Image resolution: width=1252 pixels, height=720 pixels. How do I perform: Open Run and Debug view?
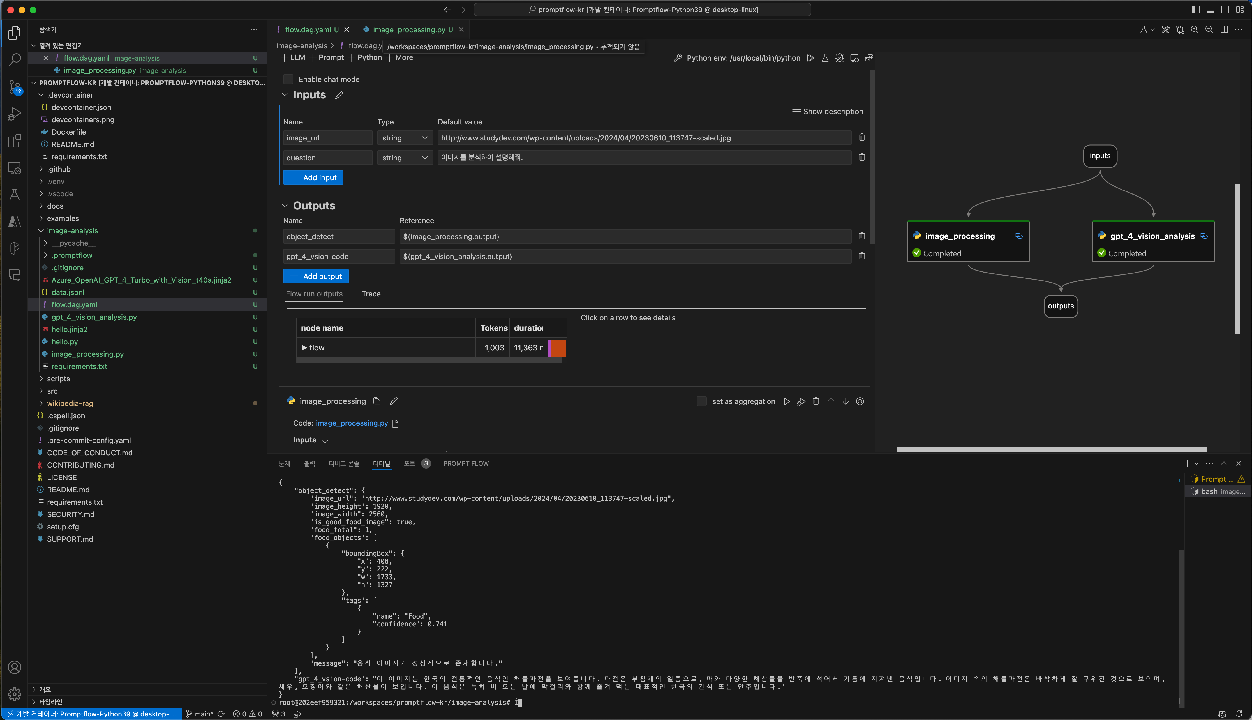tap(14, 114)
